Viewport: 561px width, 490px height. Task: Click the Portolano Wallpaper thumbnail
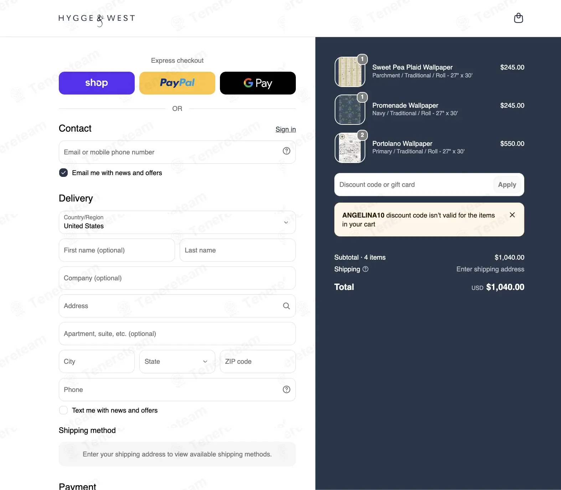(350, 148)
